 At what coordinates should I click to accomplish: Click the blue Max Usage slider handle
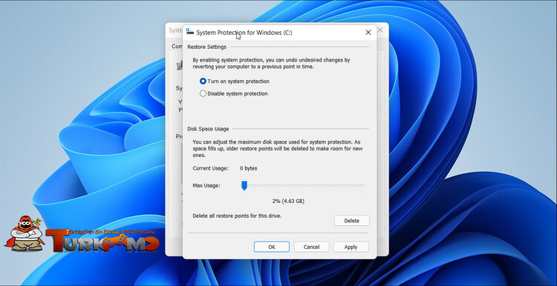[x=244, y=185]
